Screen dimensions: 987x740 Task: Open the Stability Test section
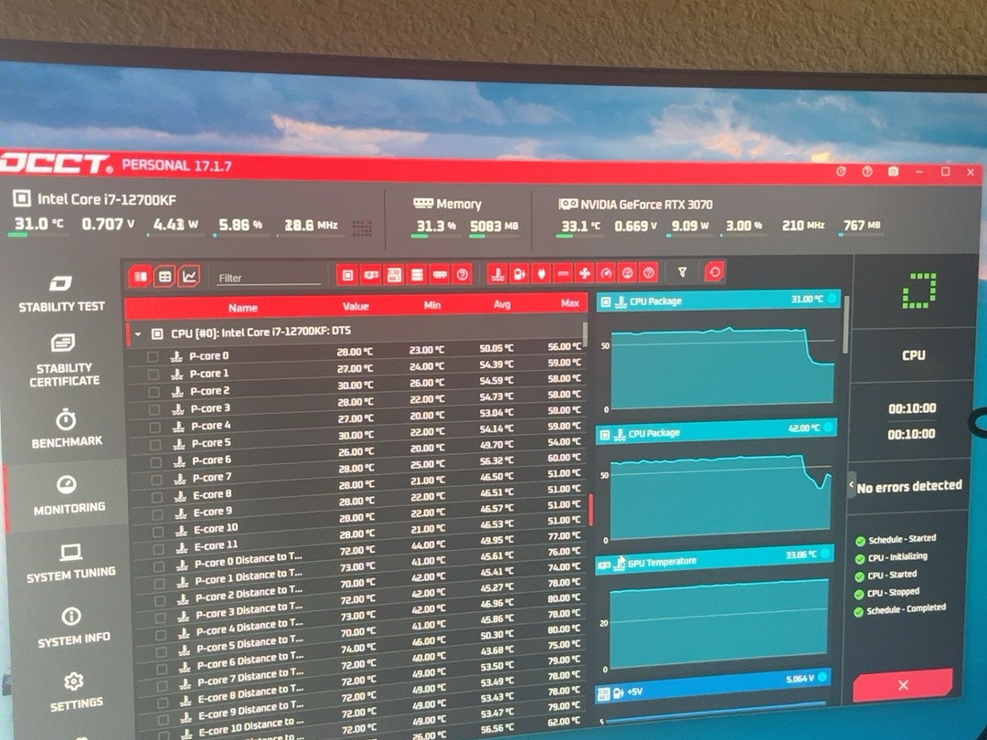pos(61,293)
